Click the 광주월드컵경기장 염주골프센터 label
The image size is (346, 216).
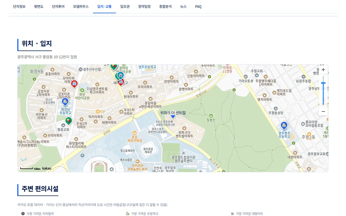click(183, 159)
